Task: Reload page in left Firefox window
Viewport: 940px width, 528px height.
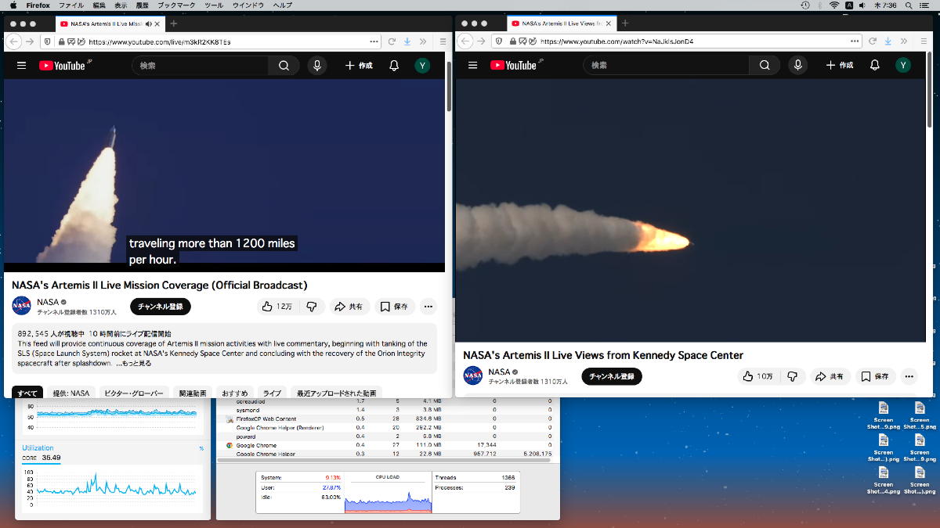Action: click(x=392, y=41)
